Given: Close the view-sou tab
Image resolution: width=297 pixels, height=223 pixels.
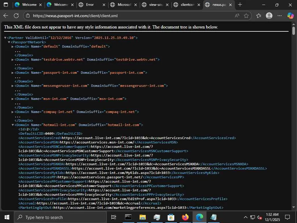Looking at the screenshot, I should (x=167, y=5).
